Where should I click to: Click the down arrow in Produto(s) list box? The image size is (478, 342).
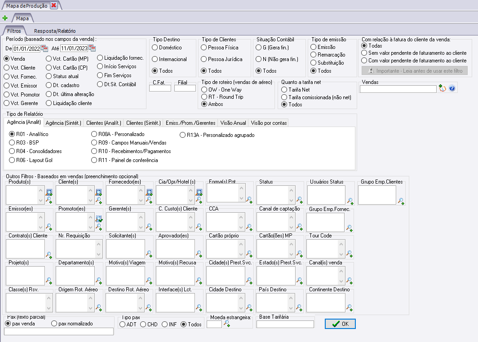[x=40, y=200]
